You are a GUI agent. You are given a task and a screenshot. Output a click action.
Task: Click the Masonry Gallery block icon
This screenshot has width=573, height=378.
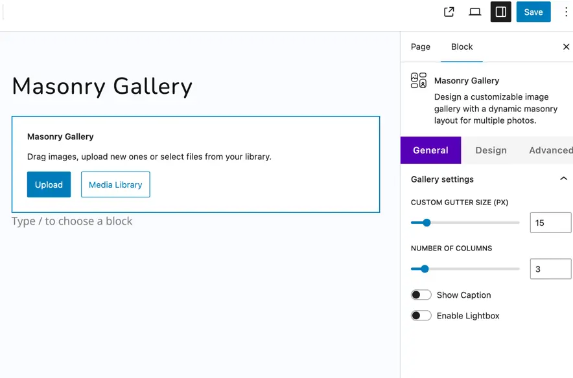point(419,80)
